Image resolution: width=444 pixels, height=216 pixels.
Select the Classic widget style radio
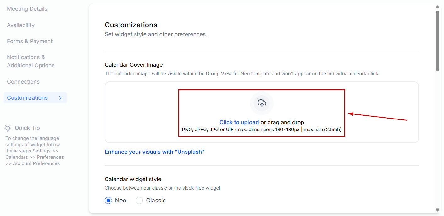click(139, 201)
